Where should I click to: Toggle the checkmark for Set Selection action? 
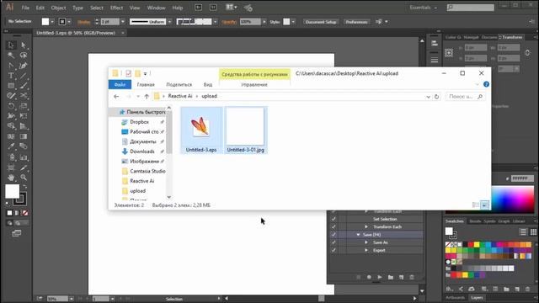(x=334, y=219)
